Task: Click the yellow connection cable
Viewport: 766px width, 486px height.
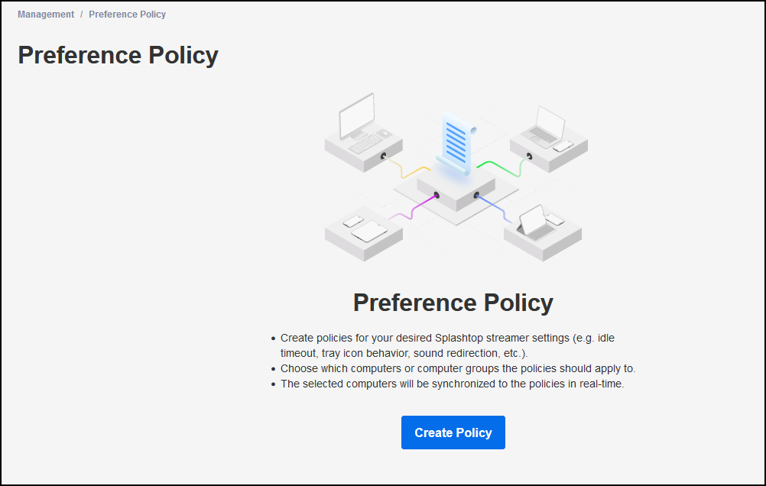Action: click(x=407, y=167)
